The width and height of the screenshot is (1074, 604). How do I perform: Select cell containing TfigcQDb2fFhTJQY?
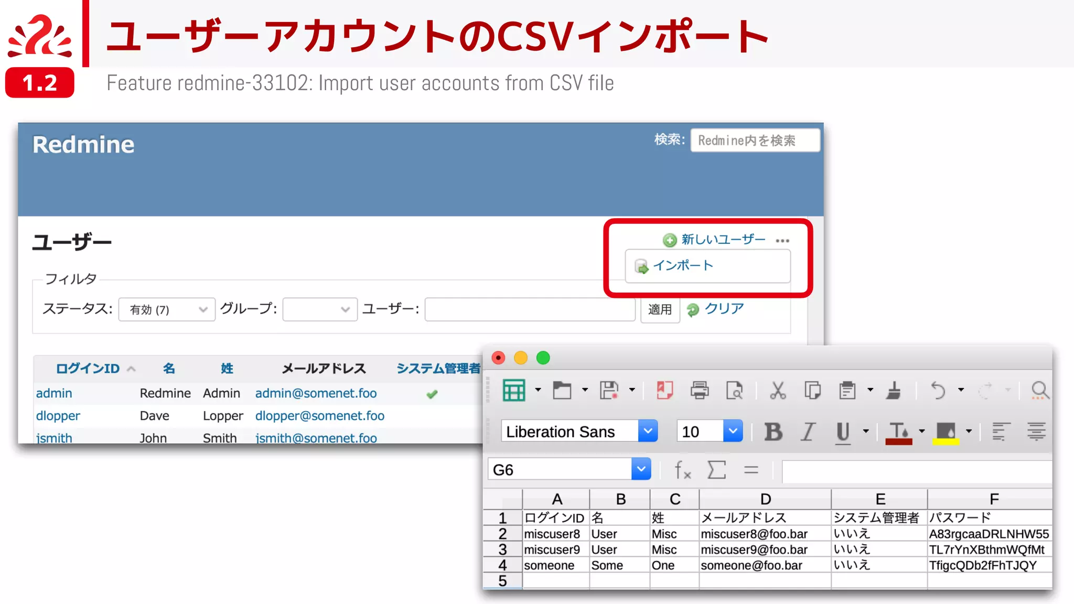tap(990, 565)
